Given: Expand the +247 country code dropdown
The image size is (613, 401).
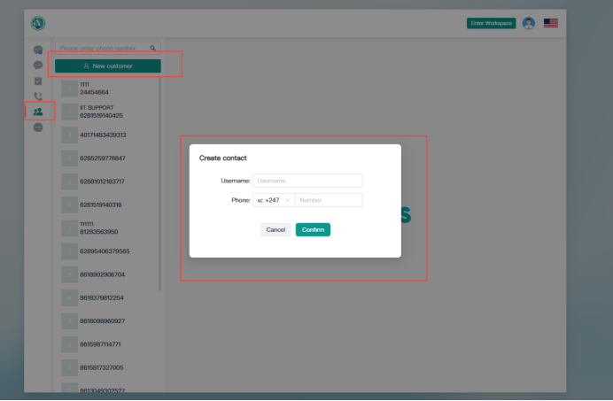Looking at the screenshot, I should (x=274, y=200).
